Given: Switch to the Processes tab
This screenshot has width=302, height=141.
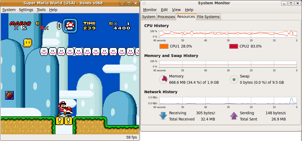Looking at the screenshot, I should [x=166, y=17].
